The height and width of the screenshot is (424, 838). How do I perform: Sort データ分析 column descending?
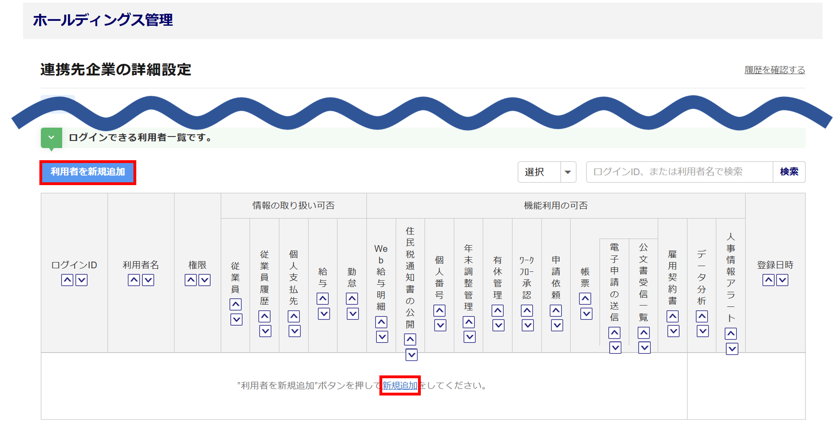(703, 331)
